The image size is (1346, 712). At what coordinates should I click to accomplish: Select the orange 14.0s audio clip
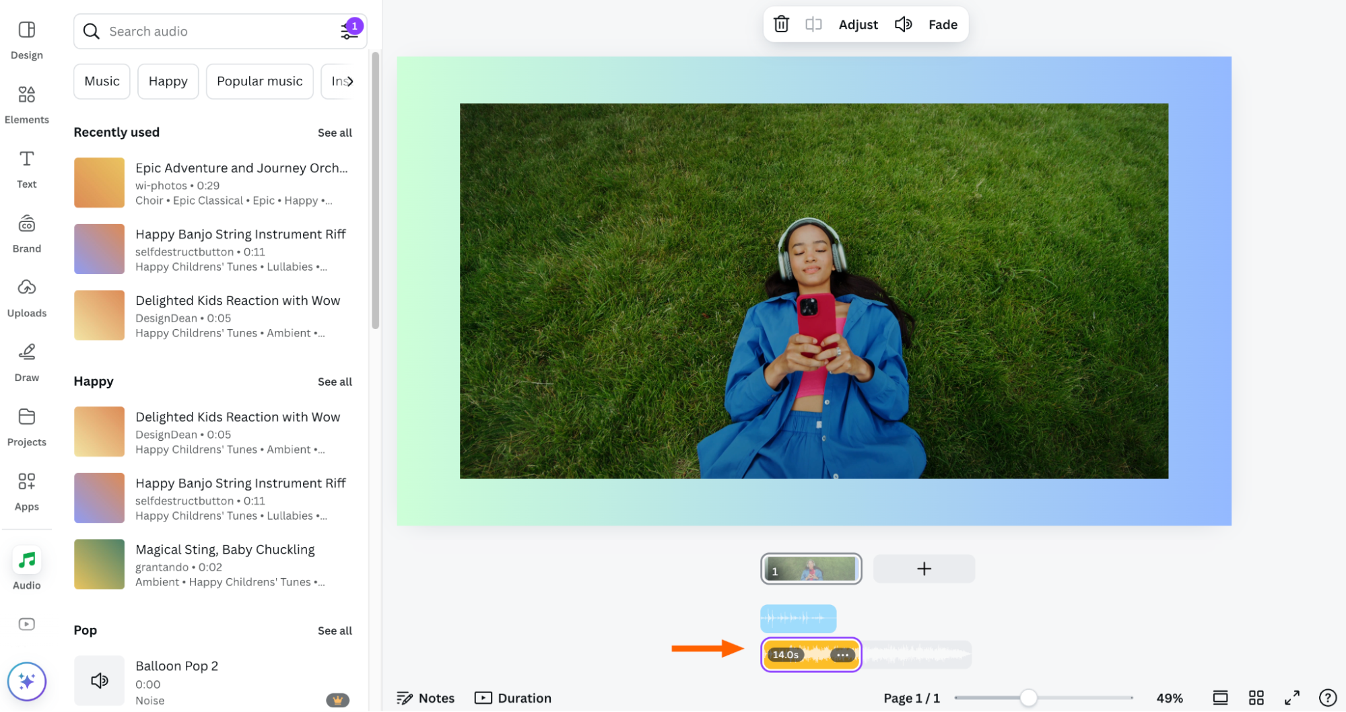coord(811,654)
